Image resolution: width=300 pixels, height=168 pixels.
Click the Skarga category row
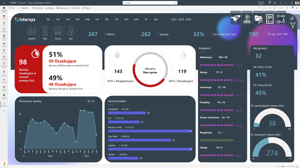222,77
